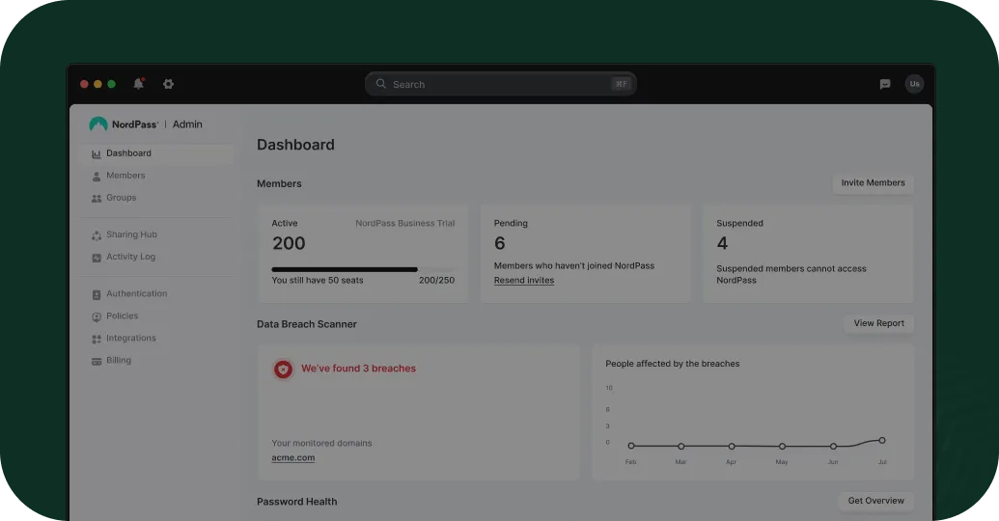The height and width of the screenshot is (521, 999).
Task: Click the May data point on the chart
Action: click(782, 446)
